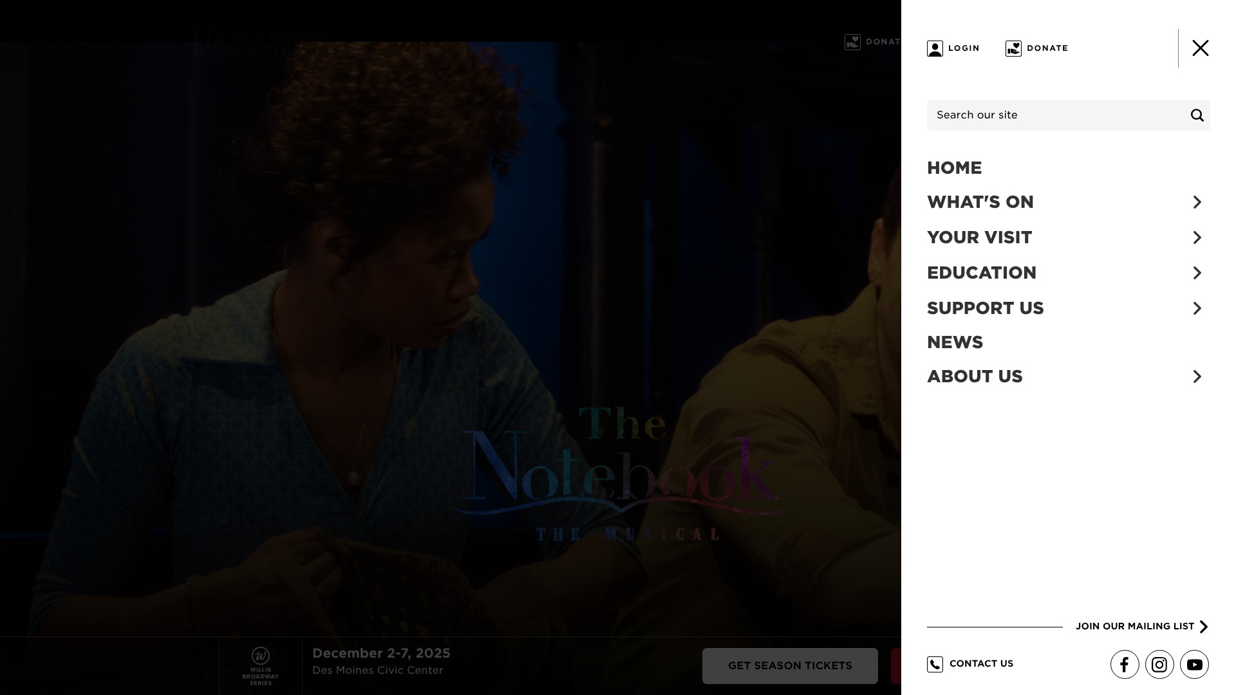Screen dimensions: 1236x695
Task: Click The Notebook musical title graphic
Action: coord(621,473)
